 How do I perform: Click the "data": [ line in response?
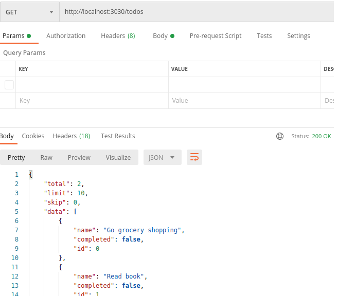tap(60, 212)
